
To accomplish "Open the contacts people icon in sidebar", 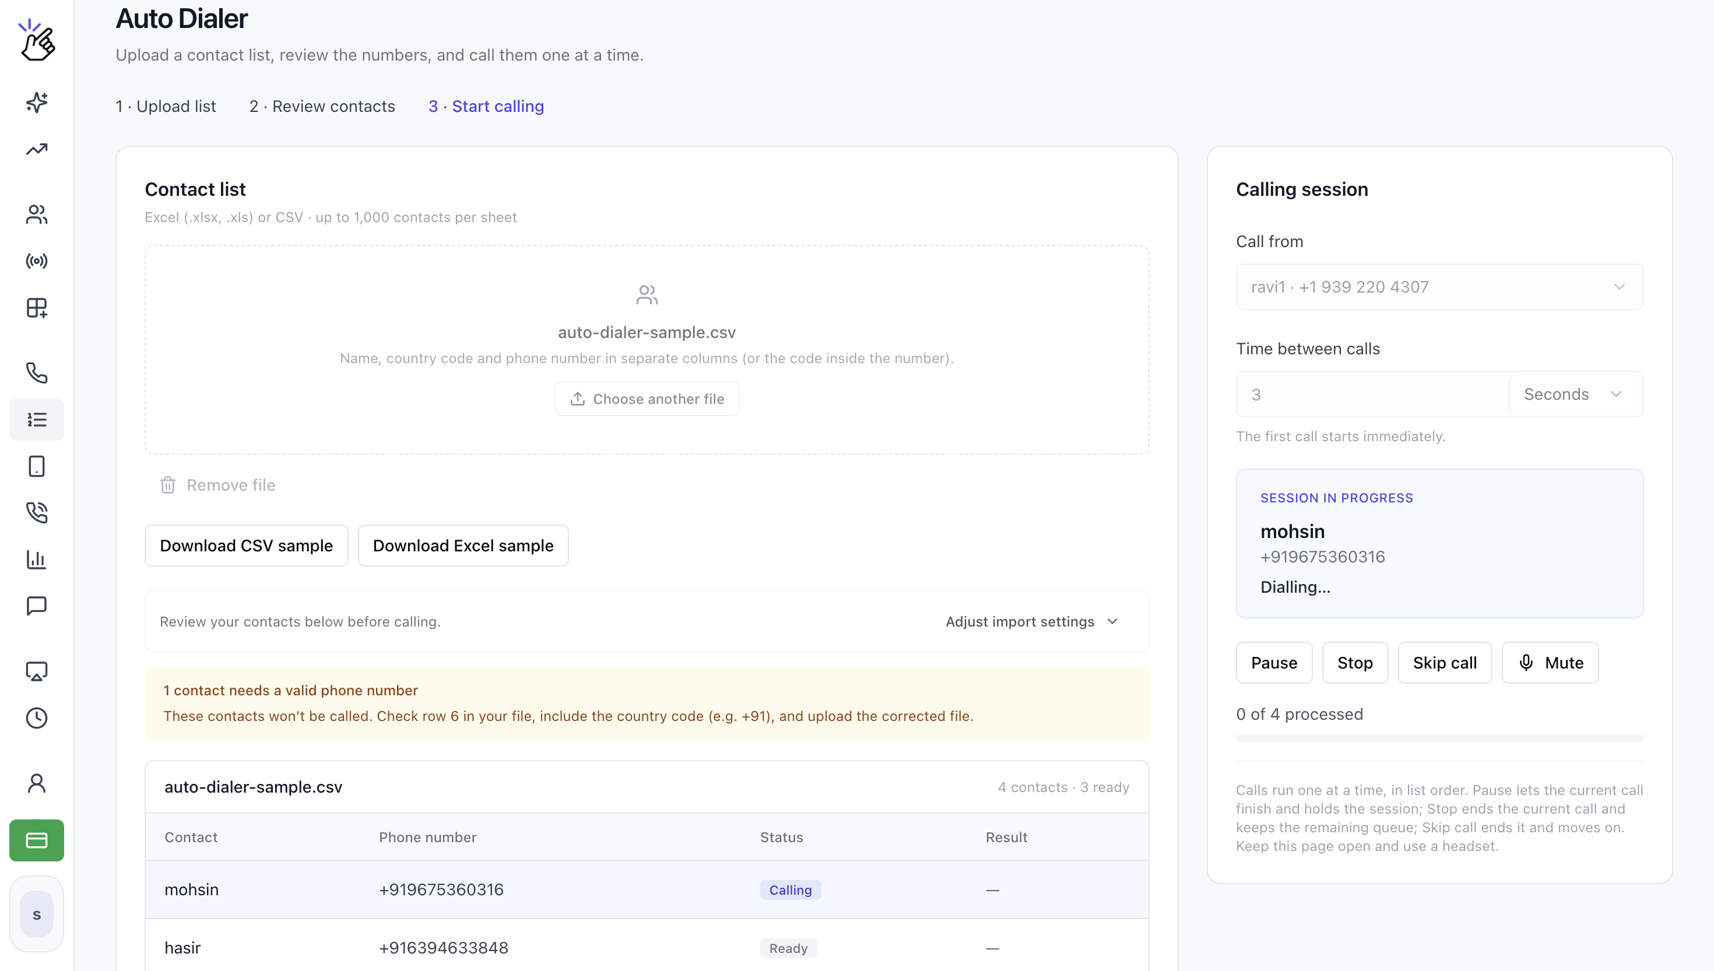I will [x=37, y=214].
